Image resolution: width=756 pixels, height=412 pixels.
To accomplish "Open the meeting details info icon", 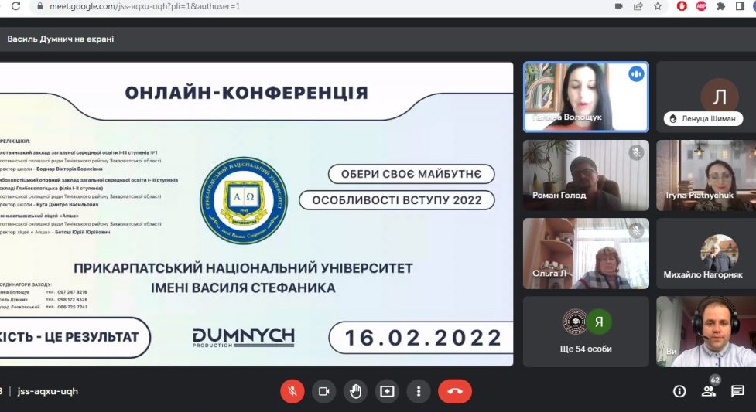I will coord(679,391).
